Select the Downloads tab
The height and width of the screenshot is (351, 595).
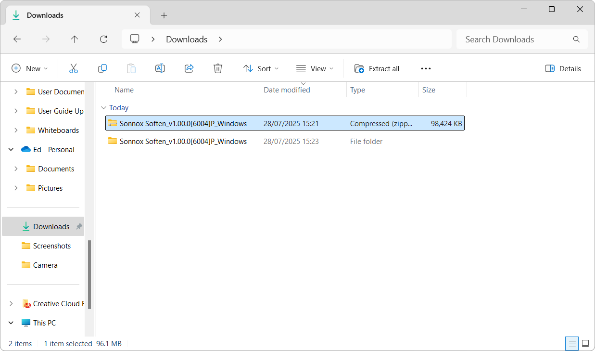click(x=77, y=15)
